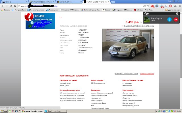Screen dimensions: 182x113
Task: Open the Переводчик bookmark
Action: coord(52,10)
